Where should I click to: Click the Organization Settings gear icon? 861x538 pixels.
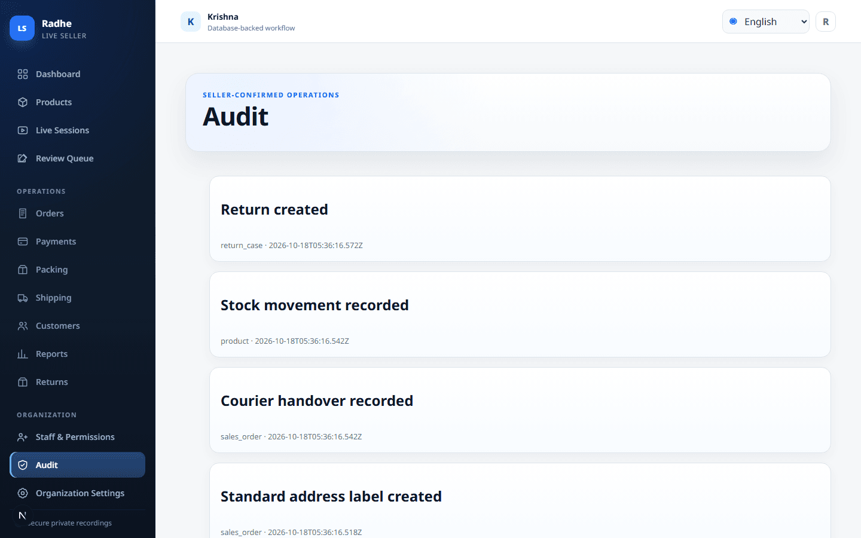click(x=23, y=493)
